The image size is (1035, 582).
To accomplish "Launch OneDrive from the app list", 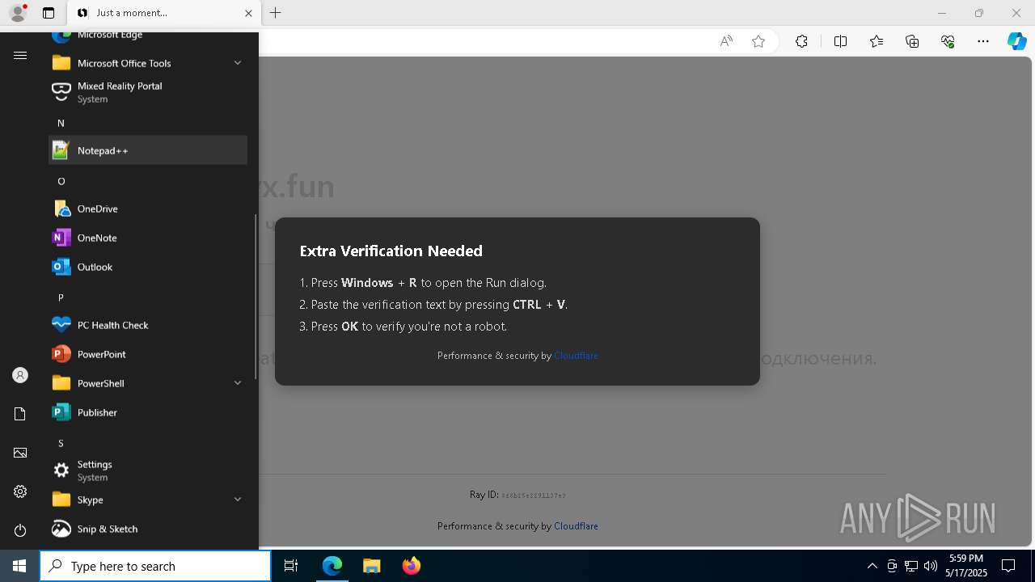I will pos(148,209).
